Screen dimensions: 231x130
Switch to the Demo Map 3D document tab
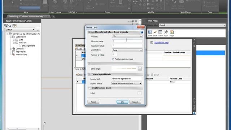[27, 17]
